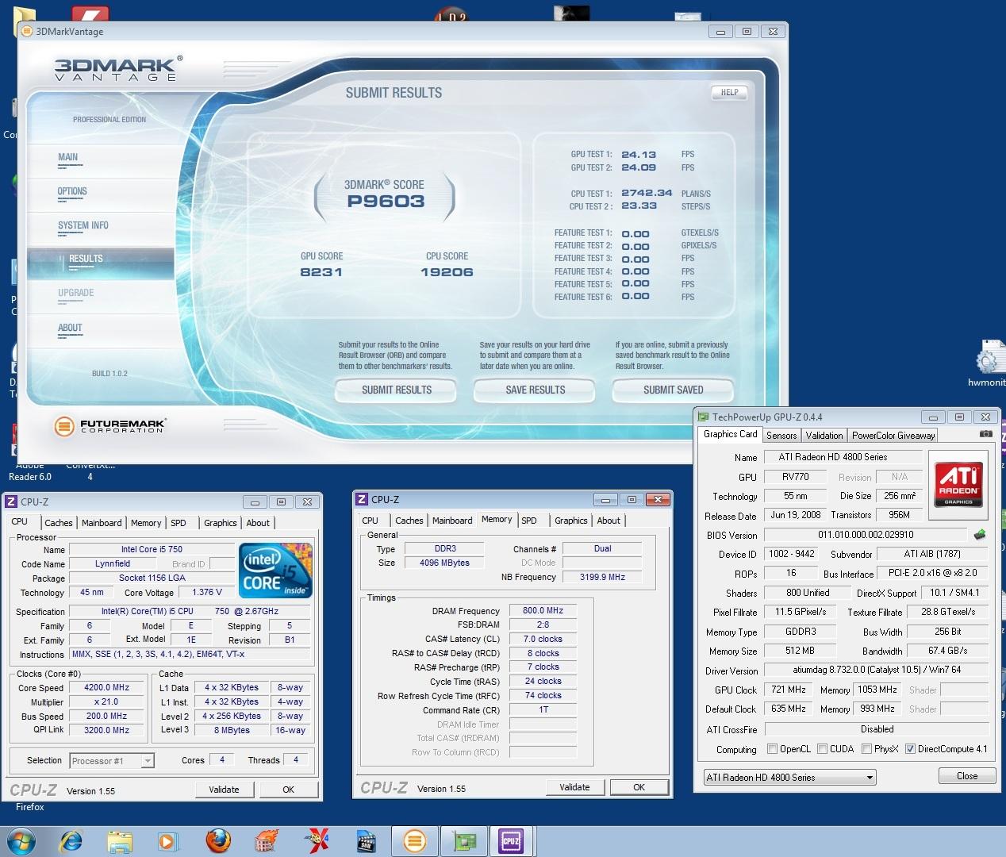Click the GPU-Z screenshot camera icon

(985, 434)
